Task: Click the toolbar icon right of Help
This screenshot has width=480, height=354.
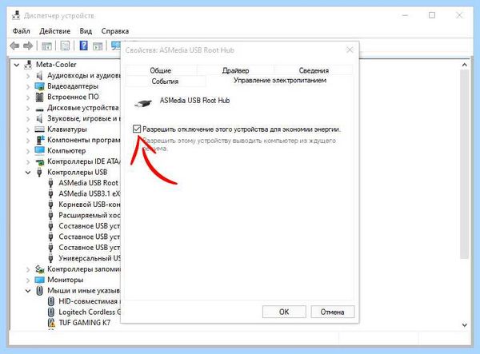Action: pos(98,46)
